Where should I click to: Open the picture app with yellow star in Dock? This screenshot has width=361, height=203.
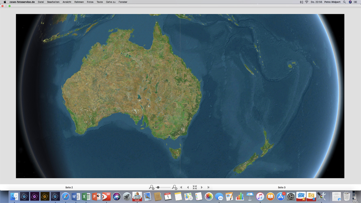[301, 197]
